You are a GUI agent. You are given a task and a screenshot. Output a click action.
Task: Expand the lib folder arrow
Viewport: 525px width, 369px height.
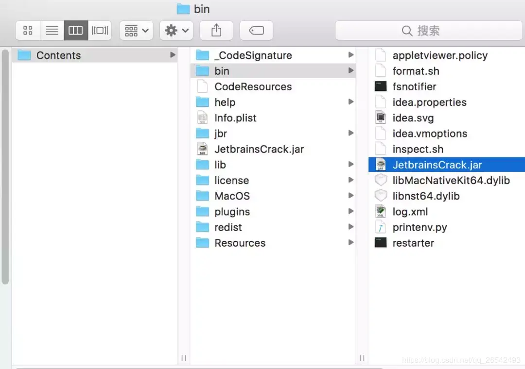[x=350, y=164]
